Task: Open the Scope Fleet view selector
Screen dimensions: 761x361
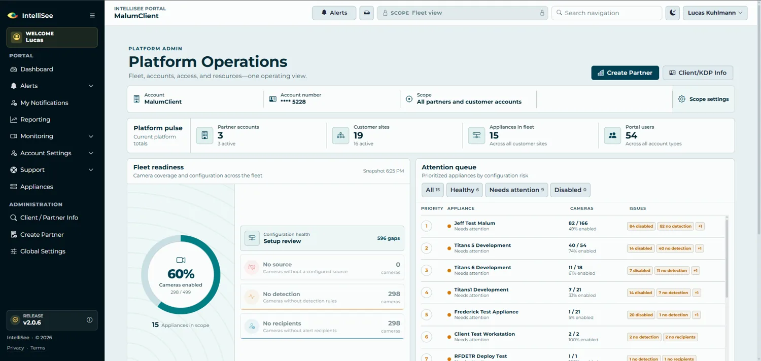Action: click(462, 13)
